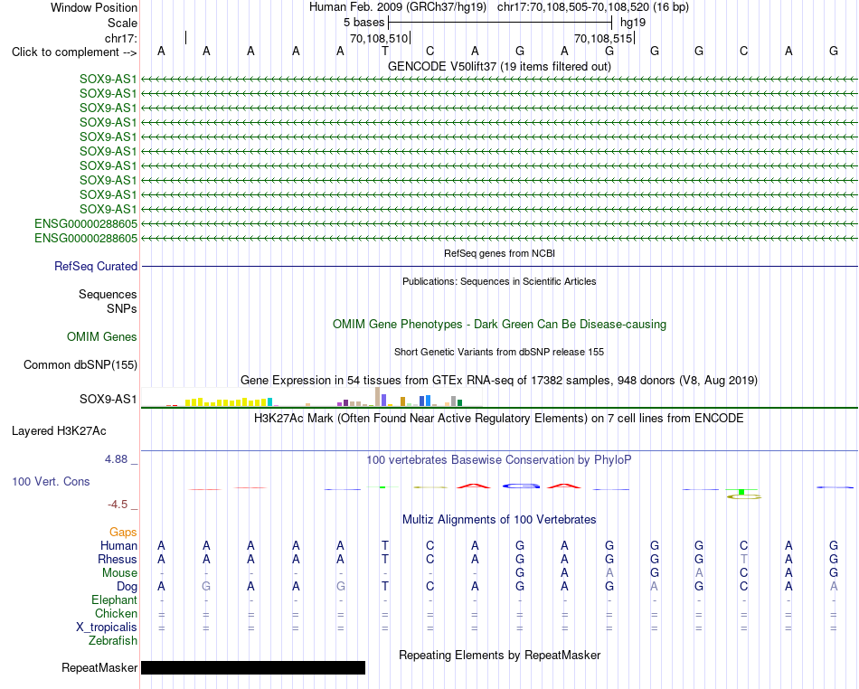Open '100 vertebrates Basewise Conservation by PhyloP' title

[499, 460]
